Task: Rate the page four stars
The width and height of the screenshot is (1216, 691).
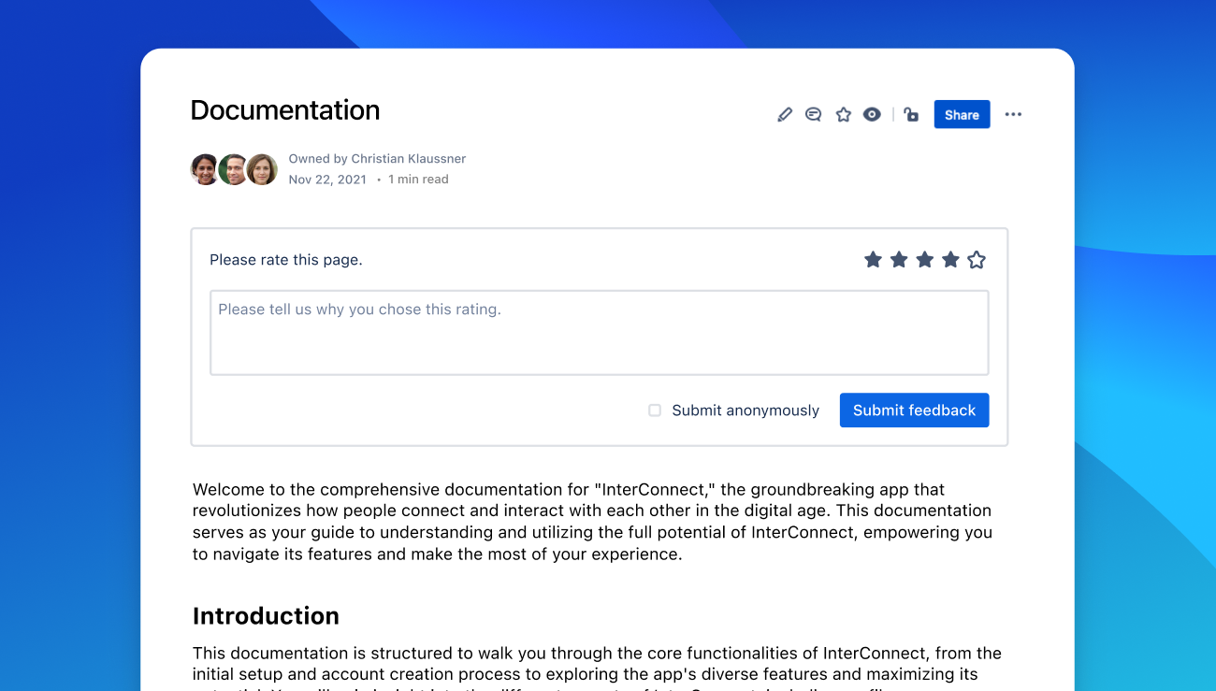Action: point(950,260)
